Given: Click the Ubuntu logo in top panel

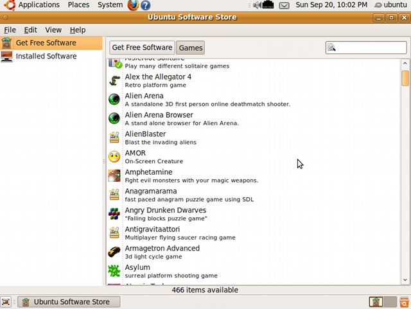Looking at the screenshot, I should [x=10, y=5].
